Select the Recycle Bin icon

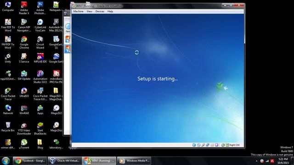coord(8,127)
